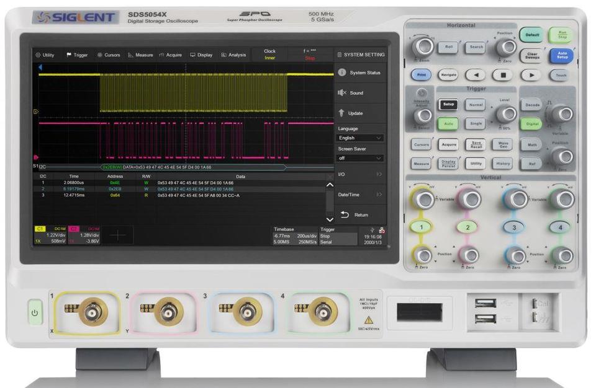The width and height of the screenshot is (596, 388).
Task: Open the on-screen Utility menu
Action: point(45,55)
